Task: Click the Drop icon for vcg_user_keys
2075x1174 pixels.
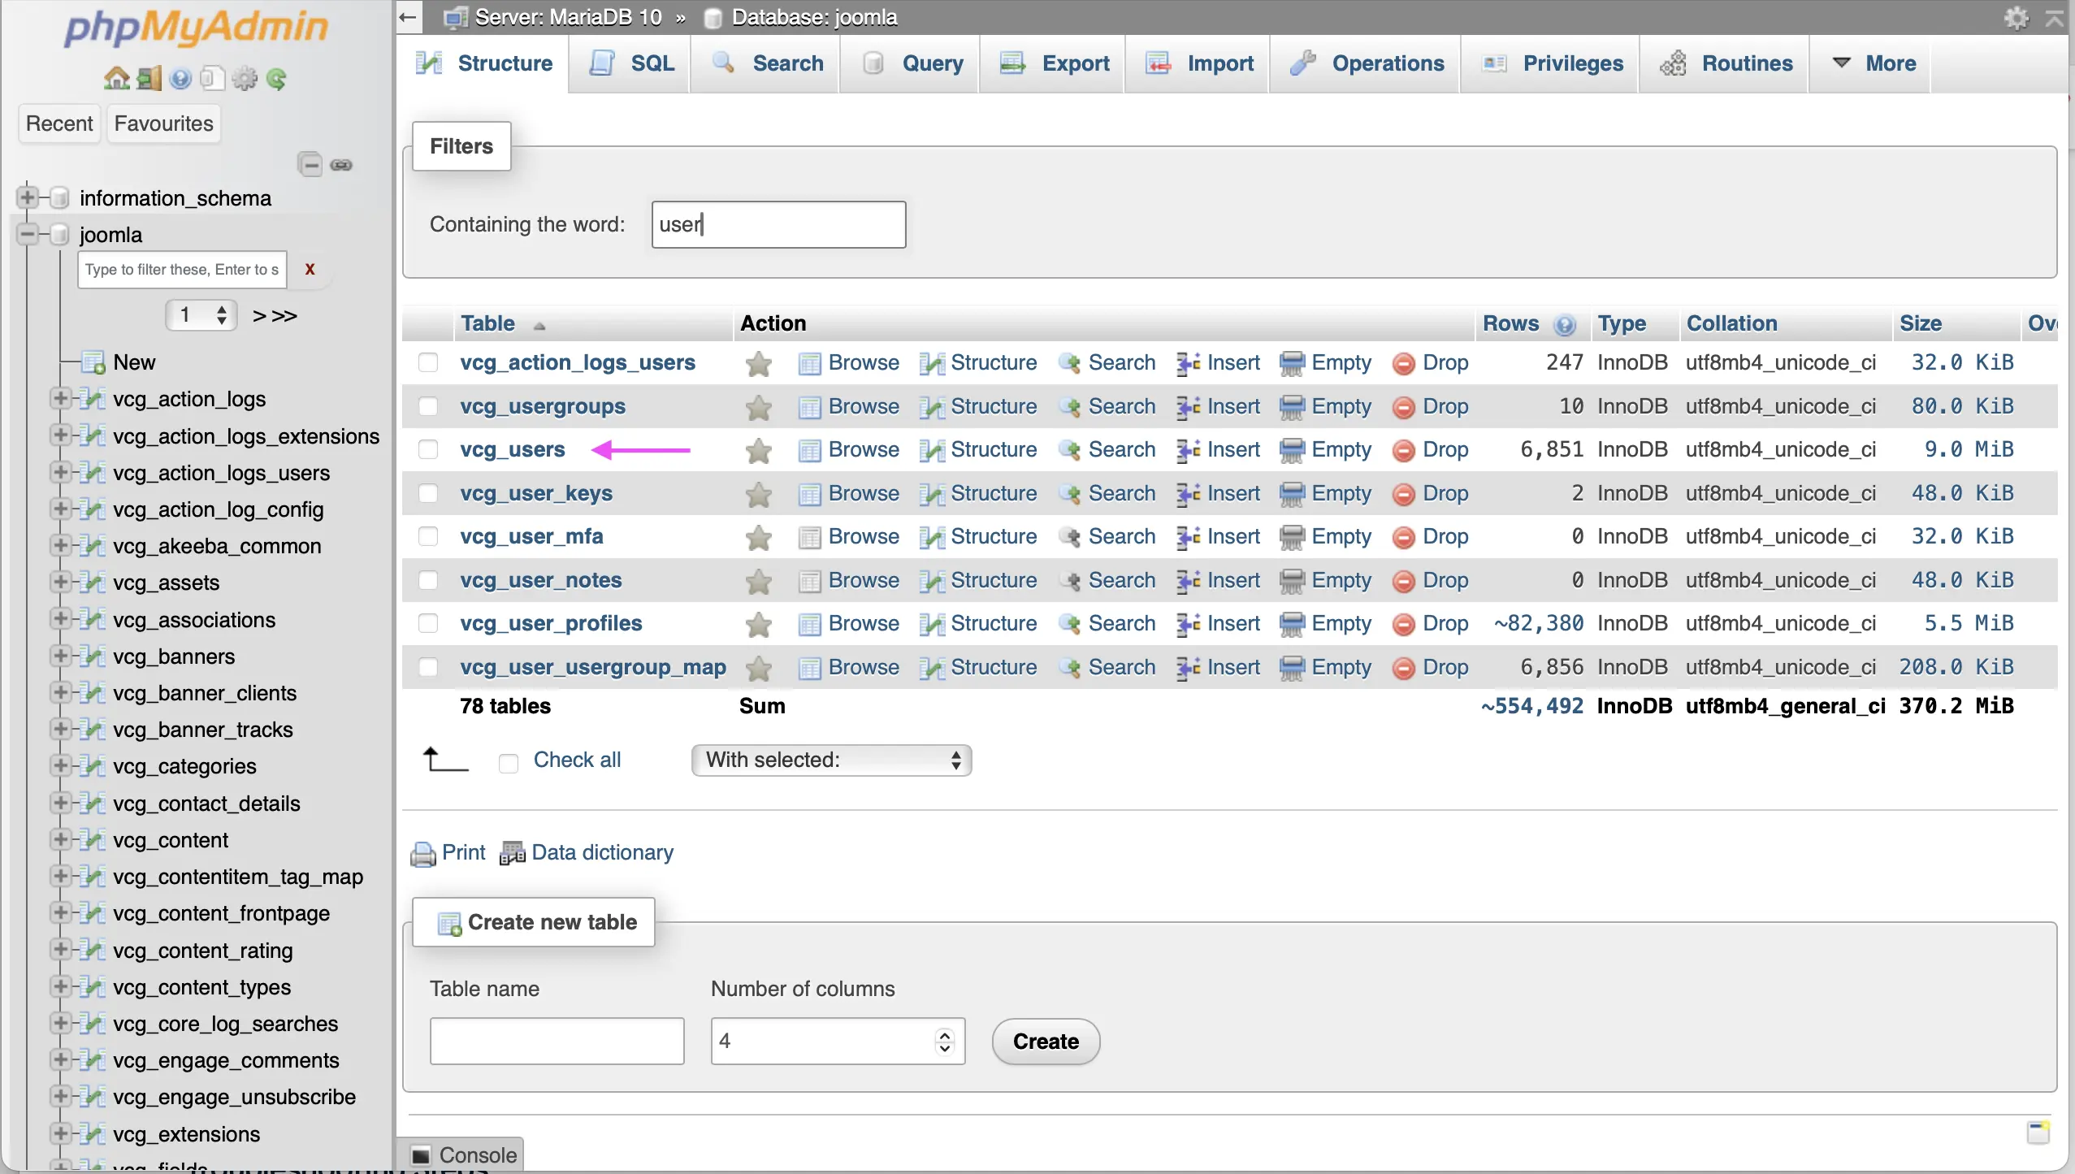Action: click(1403, 494)
